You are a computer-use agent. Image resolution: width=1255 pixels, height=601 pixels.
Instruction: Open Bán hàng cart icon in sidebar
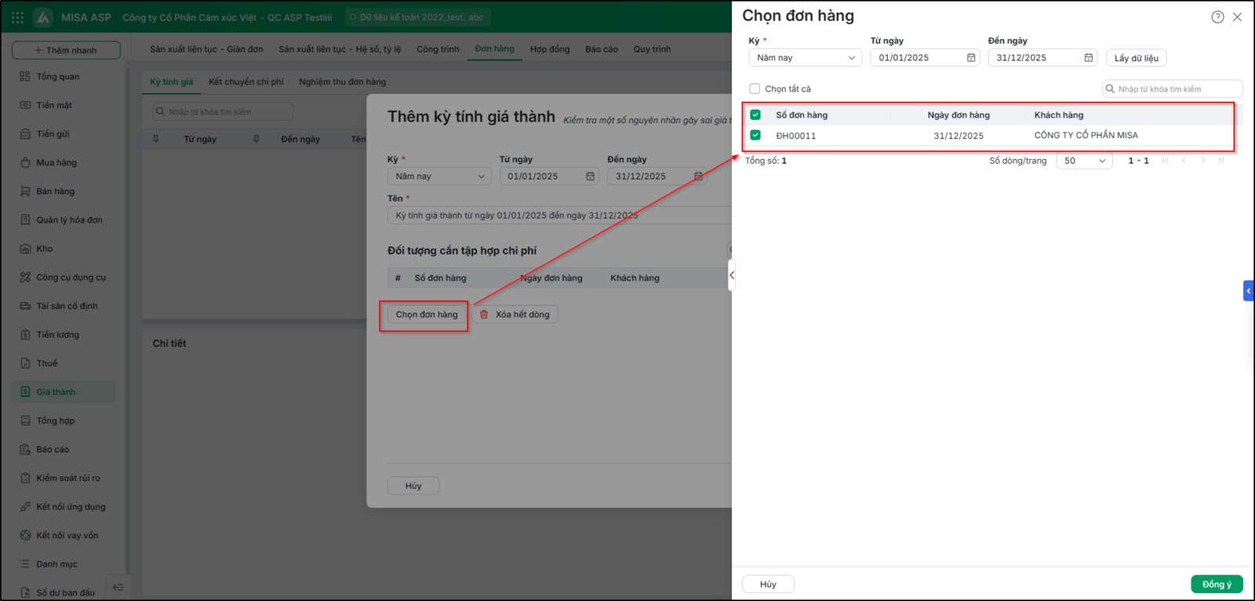[25, 191]
